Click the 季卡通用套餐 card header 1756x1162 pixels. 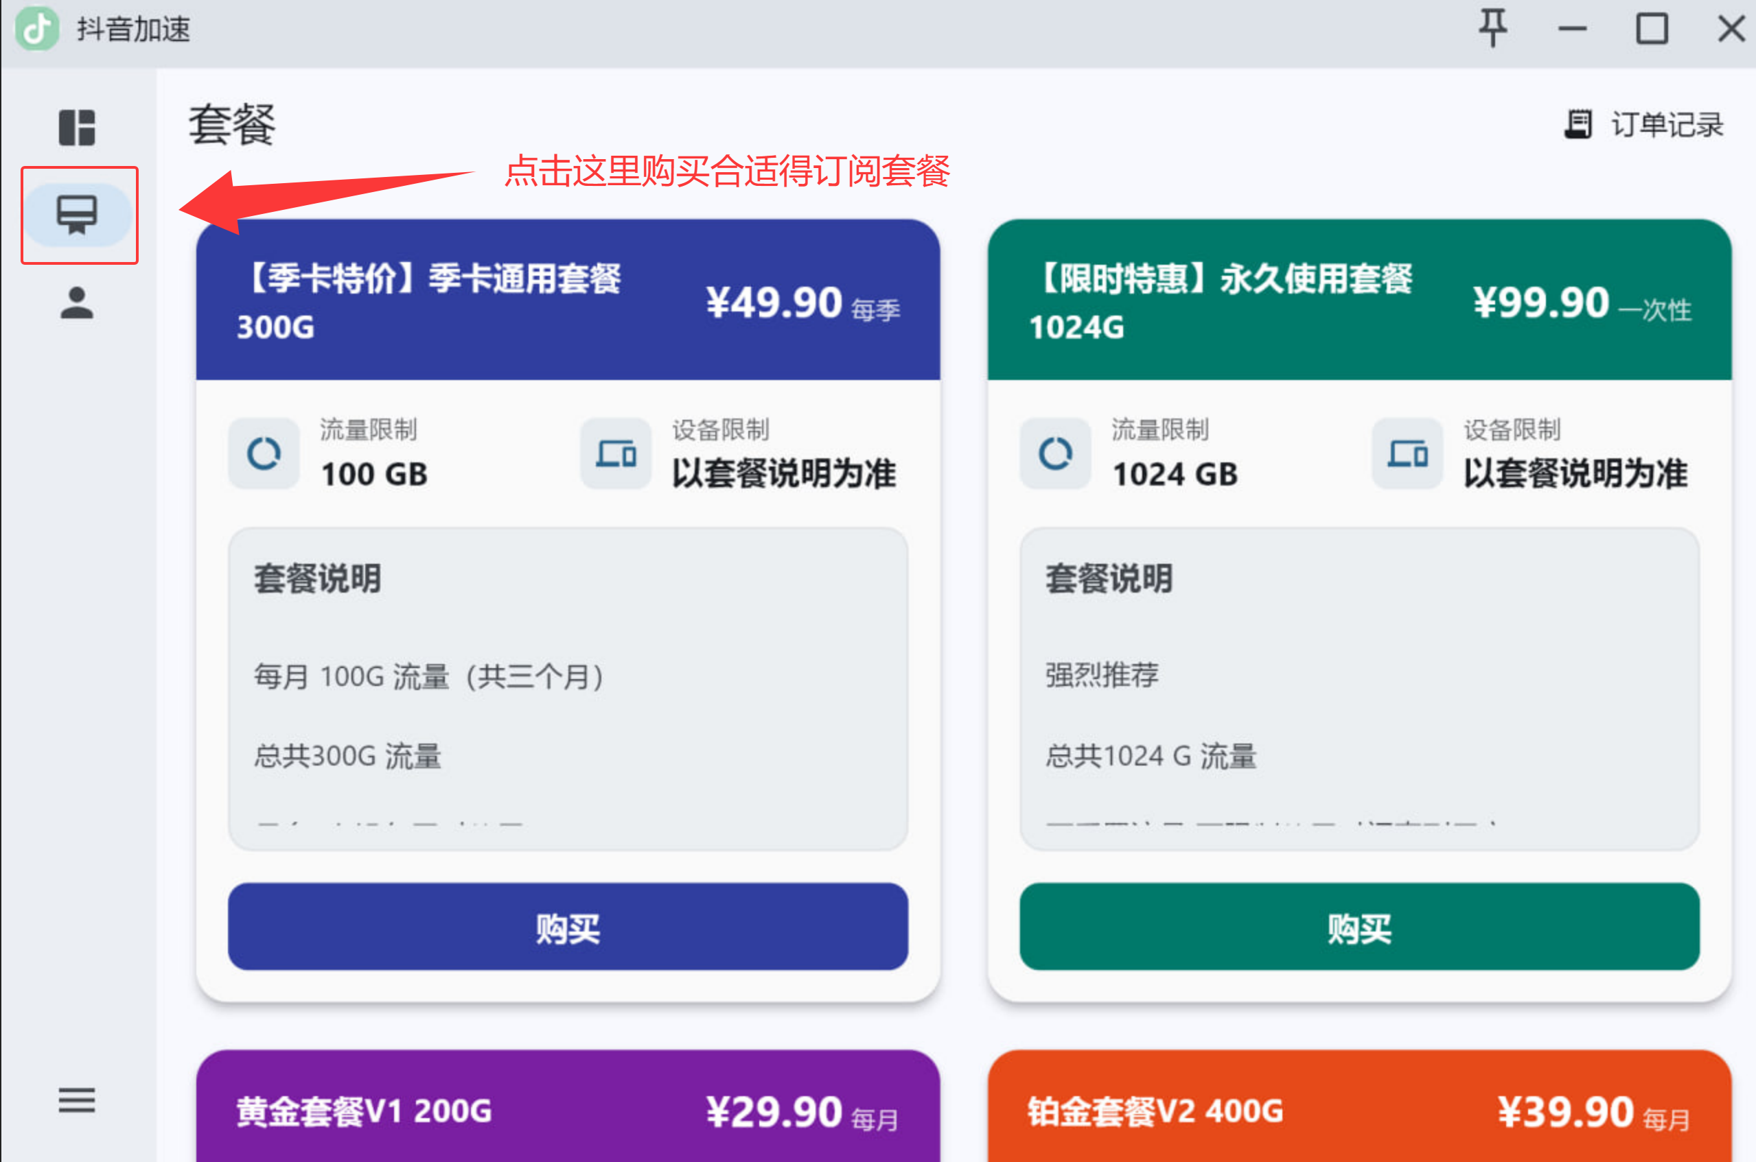pos(568,299)
